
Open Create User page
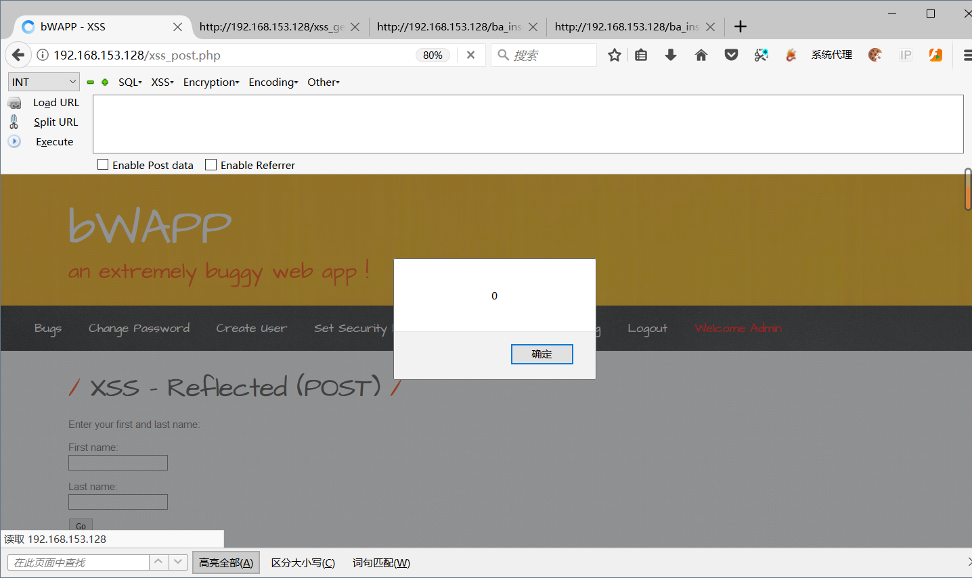pyautogui.click(x=251, y=329)
